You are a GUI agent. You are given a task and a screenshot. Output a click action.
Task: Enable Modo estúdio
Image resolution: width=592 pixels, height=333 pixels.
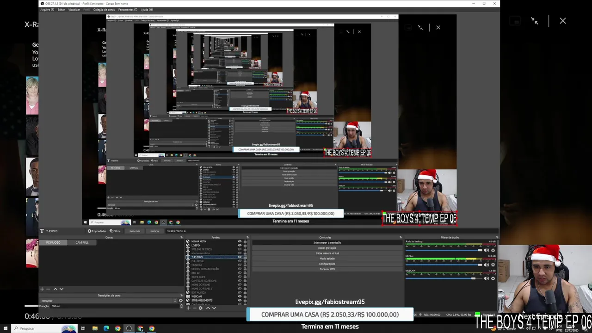pyautogui.click(x=327, y=259)
